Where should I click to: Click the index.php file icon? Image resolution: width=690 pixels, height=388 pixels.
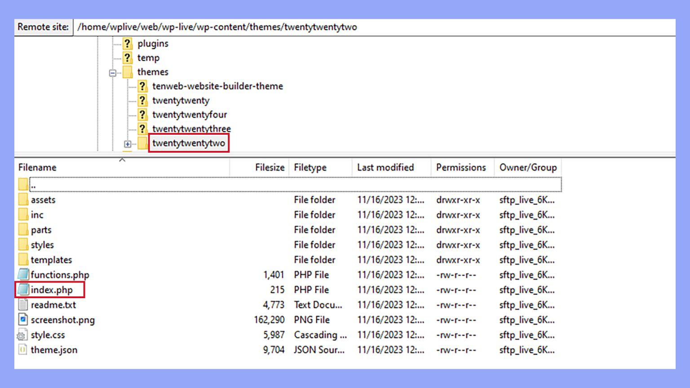pos(23,290)
